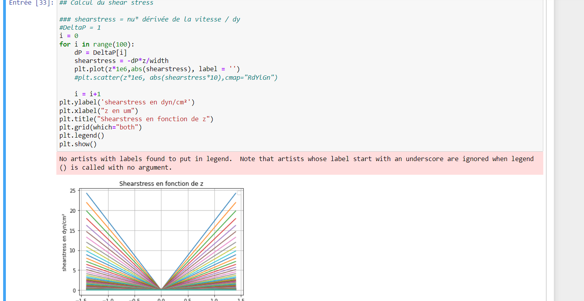Click the i = i+1 increment line

tap(88, 94)
